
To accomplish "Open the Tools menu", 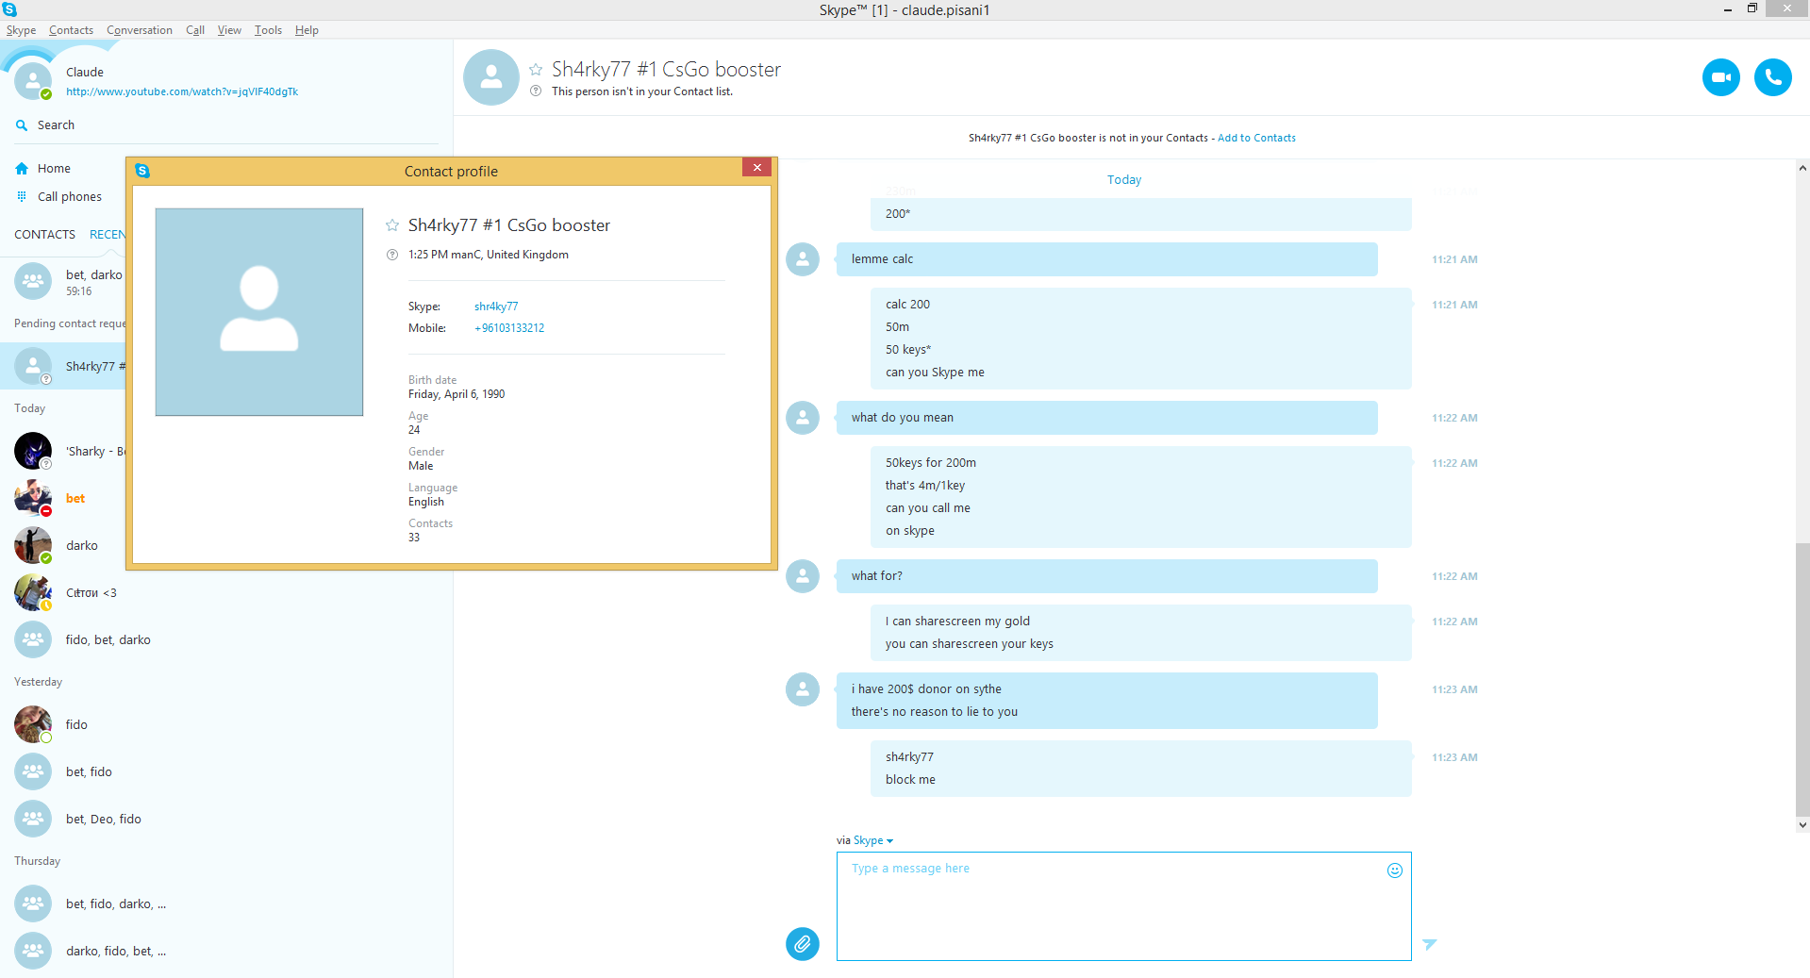I will tap(268, 30).
